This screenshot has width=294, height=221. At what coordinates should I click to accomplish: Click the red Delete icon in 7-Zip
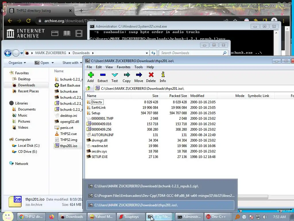coord(151,77)
